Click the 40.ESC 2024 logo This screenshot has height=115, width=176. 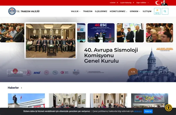pos(165,49)
